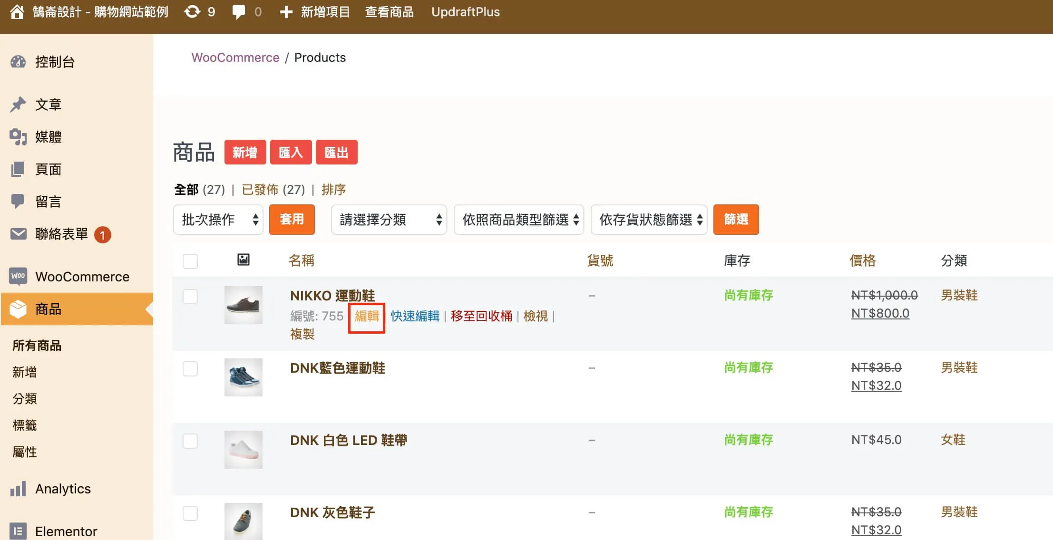Open 分類 submenu under 商品
The width and height of the screenshot is (1053, 540).
click(x=25, y=399)
